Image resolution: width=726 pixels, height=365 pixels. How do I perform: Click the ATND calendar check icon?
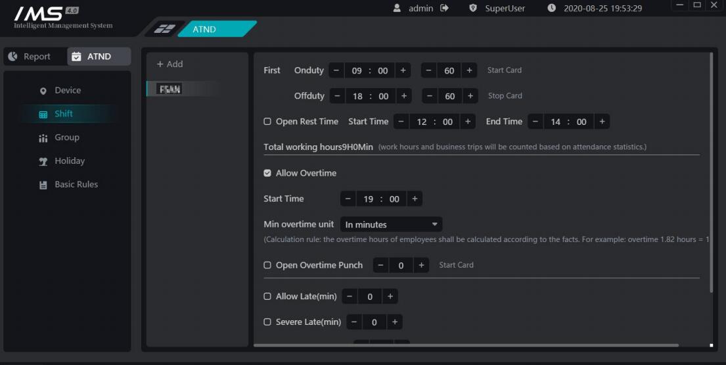pyautogui.click(x=76, y=57)
